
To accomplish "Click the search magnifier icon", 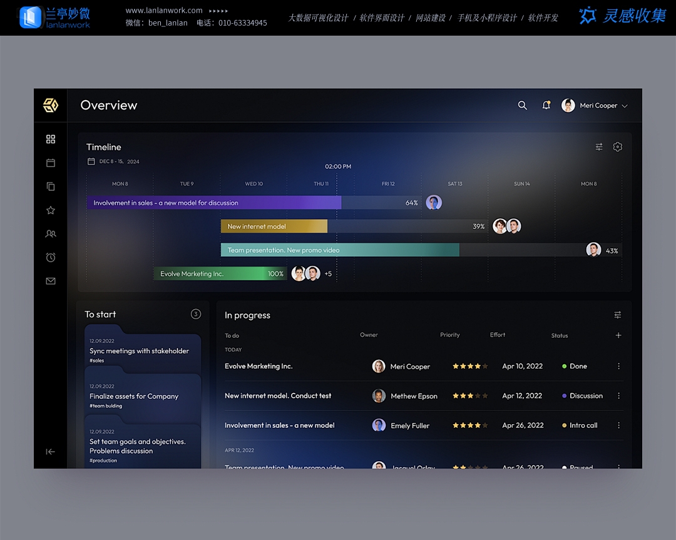I will point(523,106).
